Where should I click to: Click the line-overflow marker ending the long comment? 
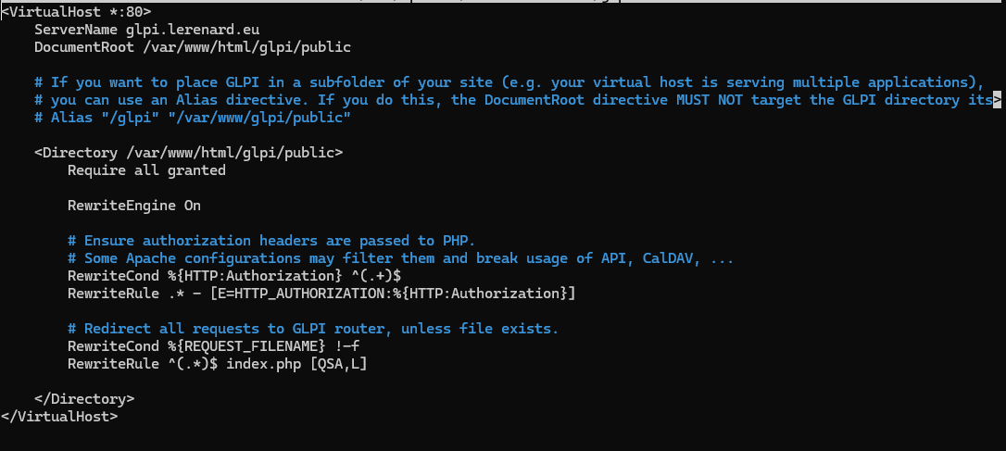[x=997, y=100]
